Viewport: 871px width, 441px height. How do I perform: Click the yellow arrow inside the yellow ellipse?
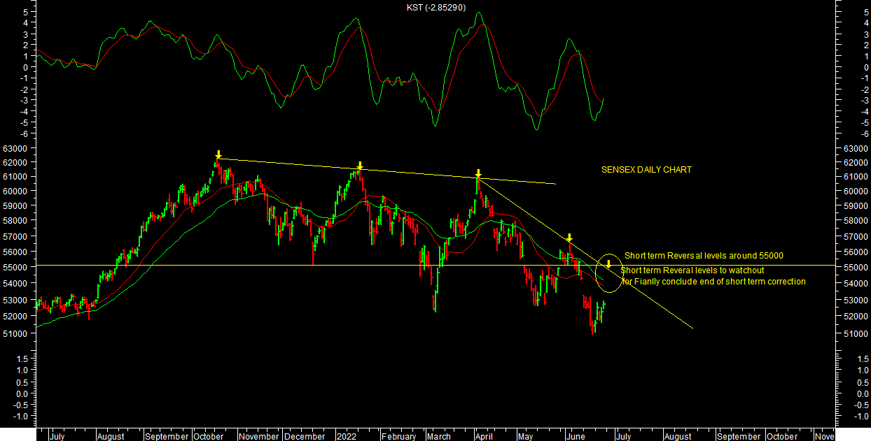click(608, 264)
